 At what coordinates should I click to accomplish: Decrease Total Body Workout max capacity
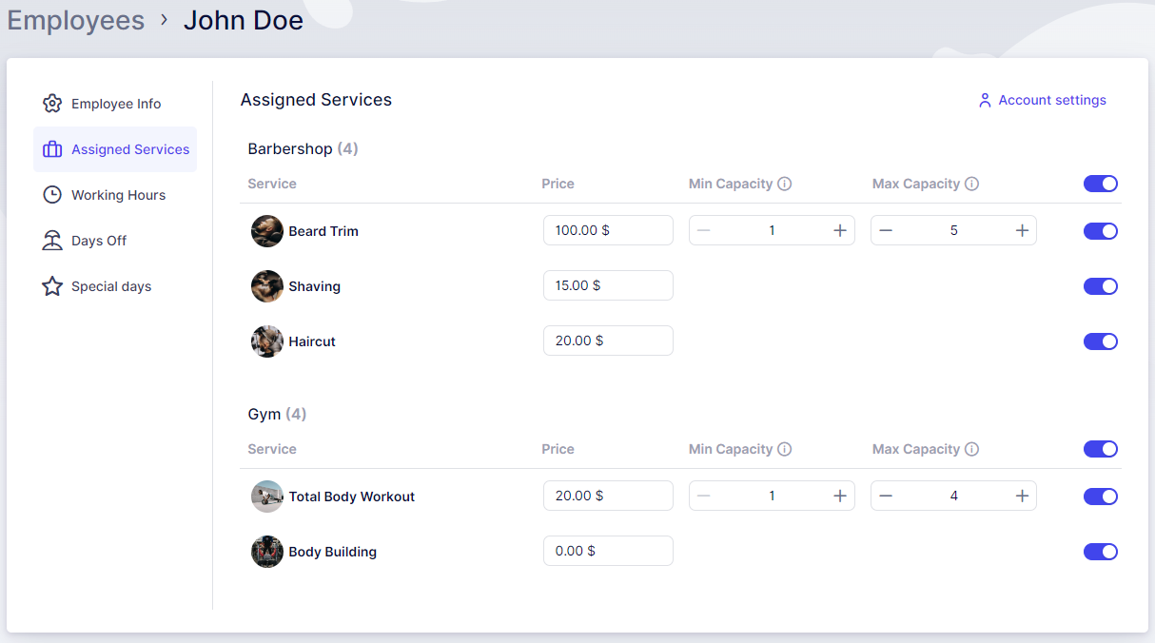tap(886, 496)
